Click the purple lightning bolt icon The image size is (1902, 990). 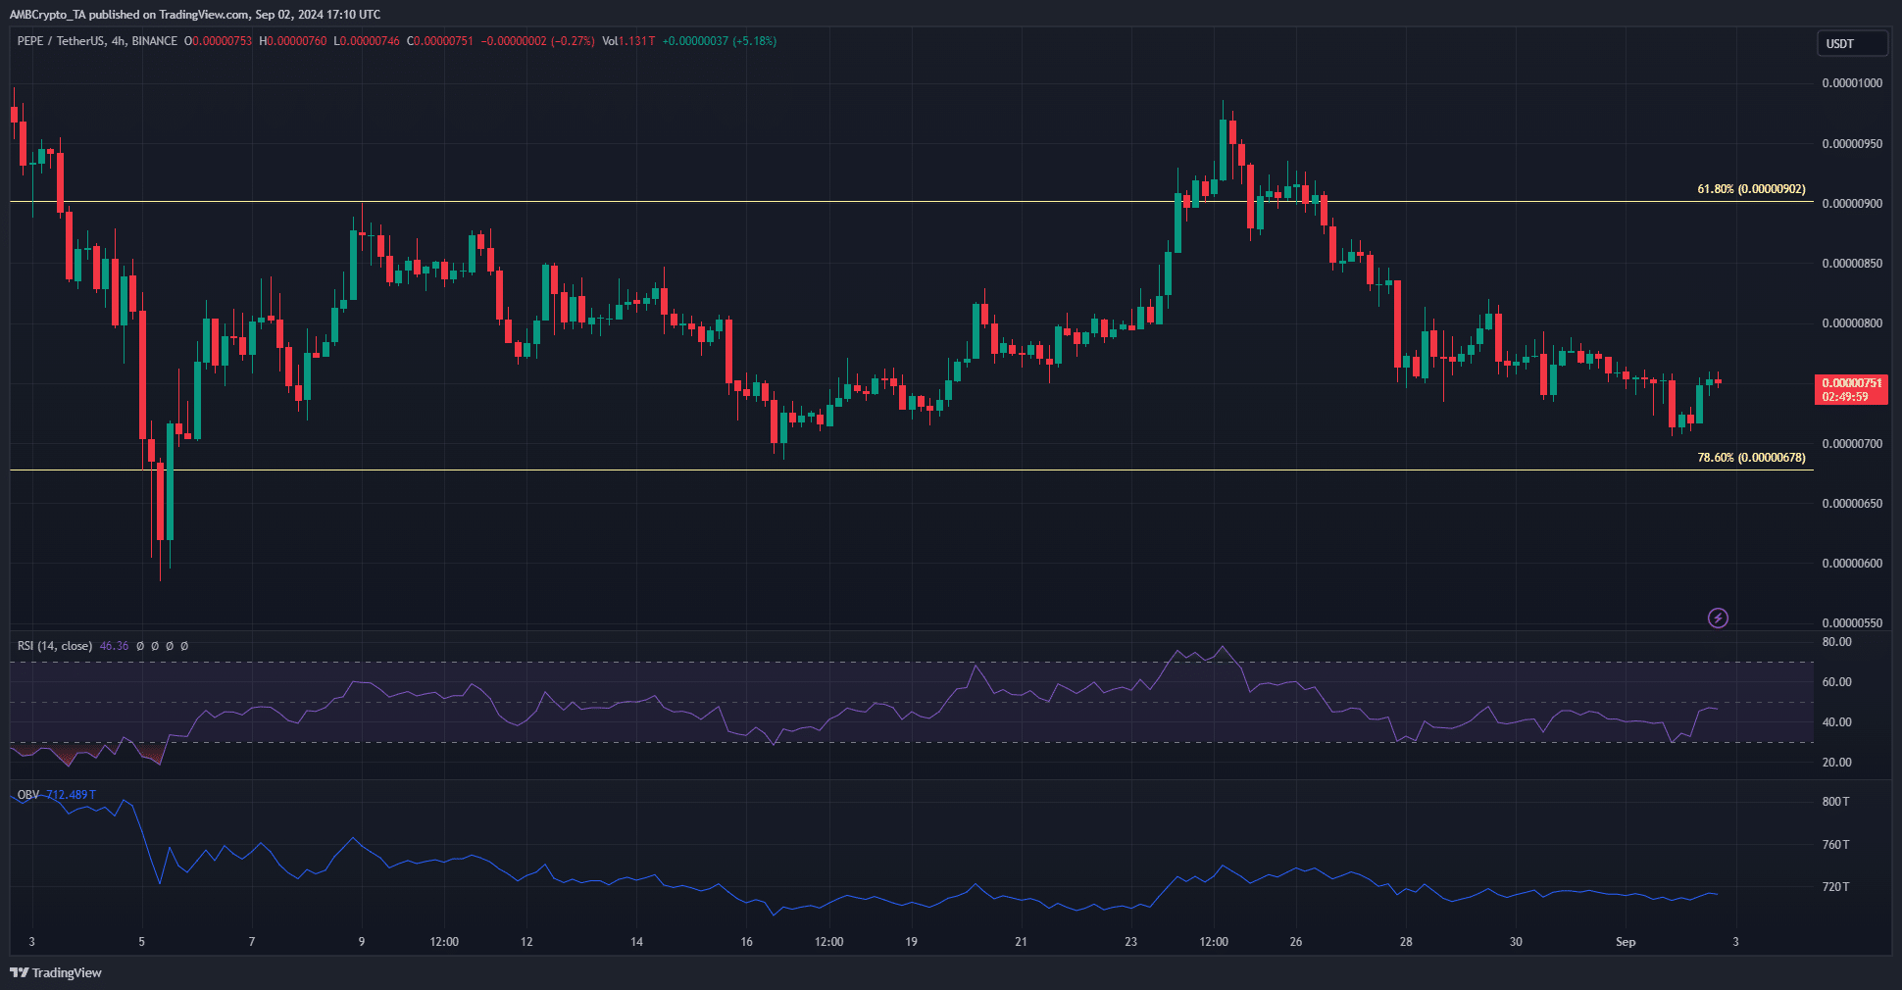[1718, 618]
